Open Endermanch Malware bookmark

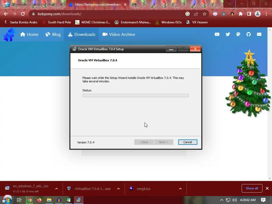click(133, 22)
